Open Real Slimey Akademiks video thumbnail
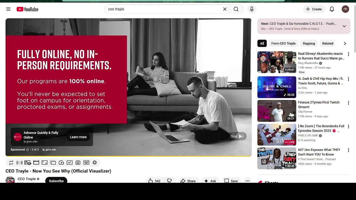Viewport: 356px width, 200px height. coord(277,62)
